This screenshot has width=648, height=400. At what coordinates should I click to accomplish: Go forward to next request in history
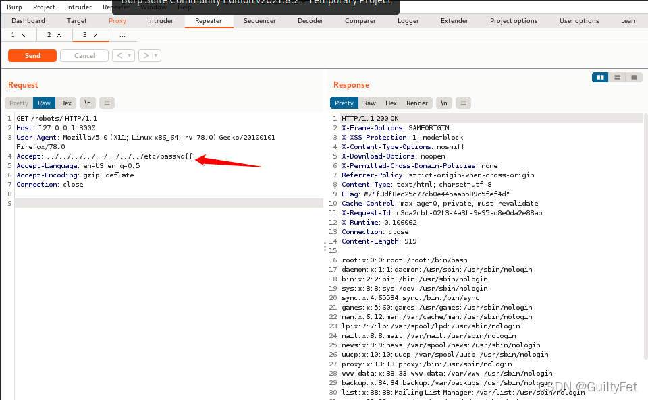coord(146,55)
